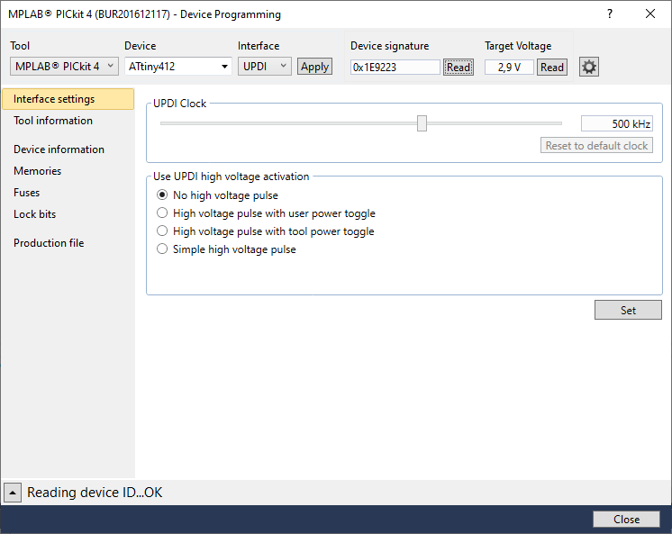Go to Lock bits section
Screen dimensions: 672x534
coord(35,213)
